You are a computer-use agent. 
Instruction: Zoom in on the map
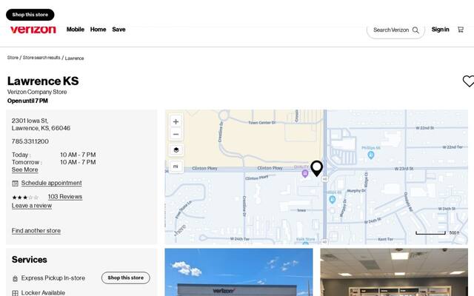[x=176, y=121]
